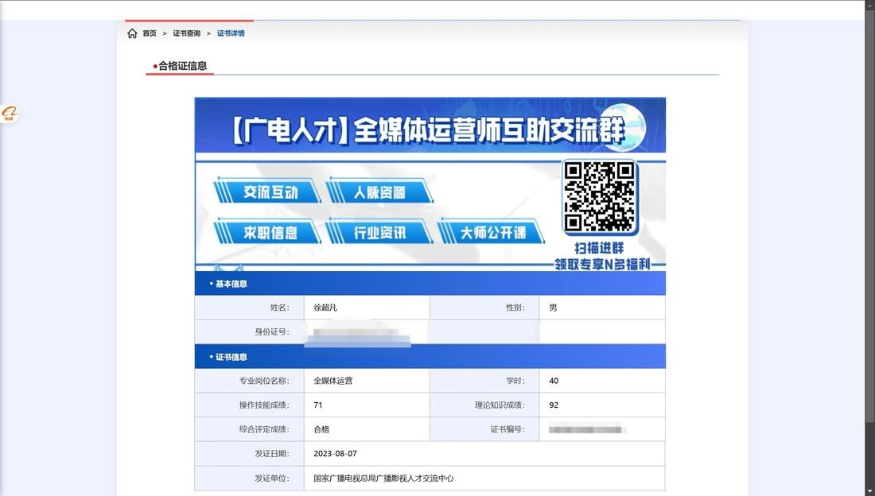
Task: Click the skill score value 71
Action: (x=318, y=405)
